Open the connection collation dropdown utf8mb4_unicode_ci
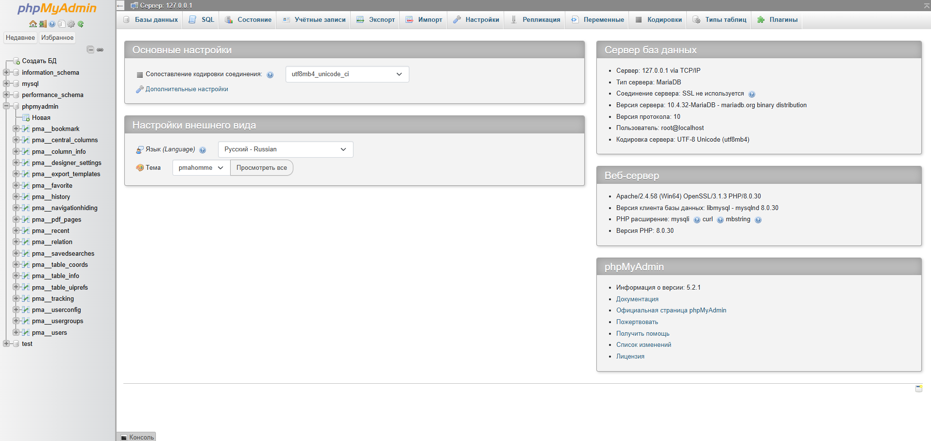This screenshot has height=441, width=931. 347,74
